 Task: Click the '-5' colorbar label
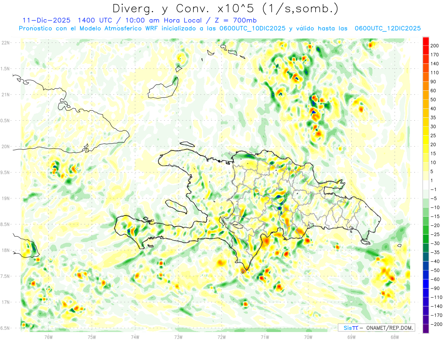coord(434,198)
